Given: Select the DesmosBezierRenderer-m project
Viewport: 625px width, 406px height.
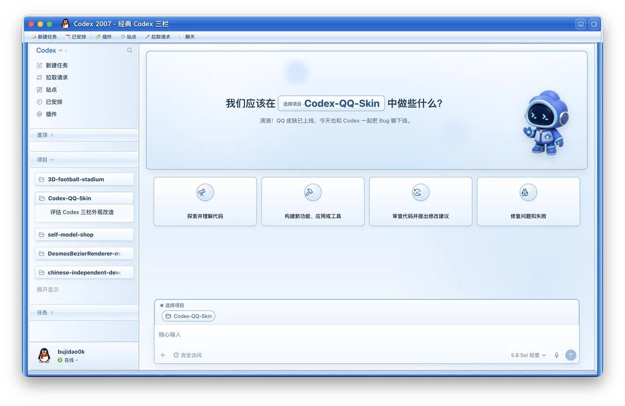Looking at the screenshot, I should pyautogui.click(x=84, y=254).
